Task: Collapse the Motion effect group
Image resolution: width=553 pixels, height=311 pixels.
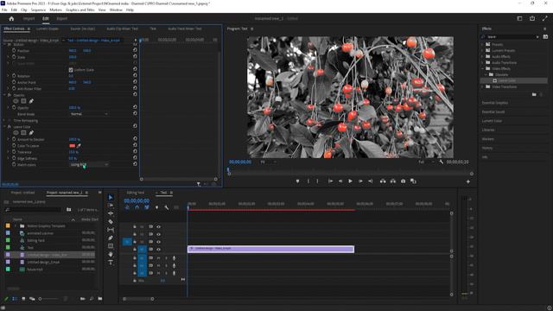Action: 4,45
